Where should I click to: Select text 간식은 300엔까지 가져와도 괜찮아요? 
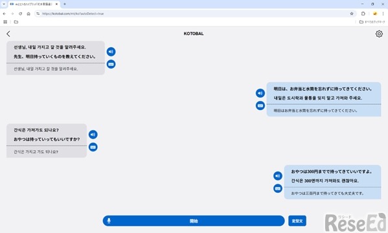pos(325,181)
